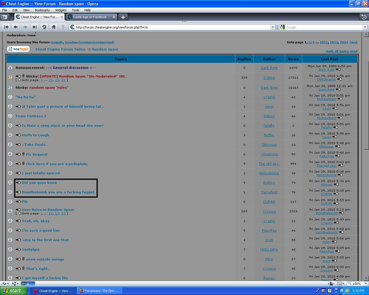The image size is (369, 295).
Task: Expand the address bar history dropdown
Action: 273,27
